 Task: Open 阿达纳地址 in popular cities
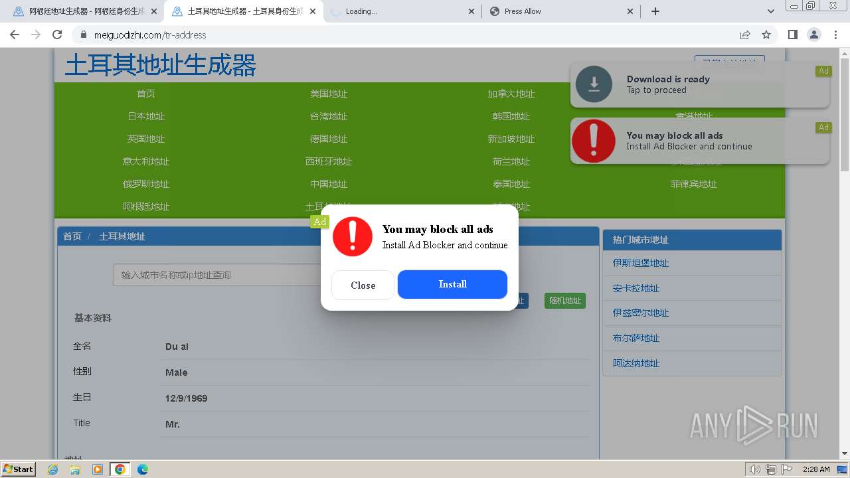(636, 363)
